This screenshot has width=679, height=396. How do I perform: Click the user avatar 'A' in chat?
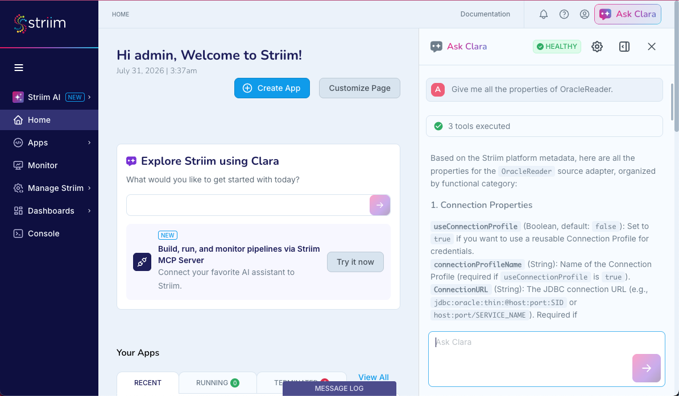438,90
